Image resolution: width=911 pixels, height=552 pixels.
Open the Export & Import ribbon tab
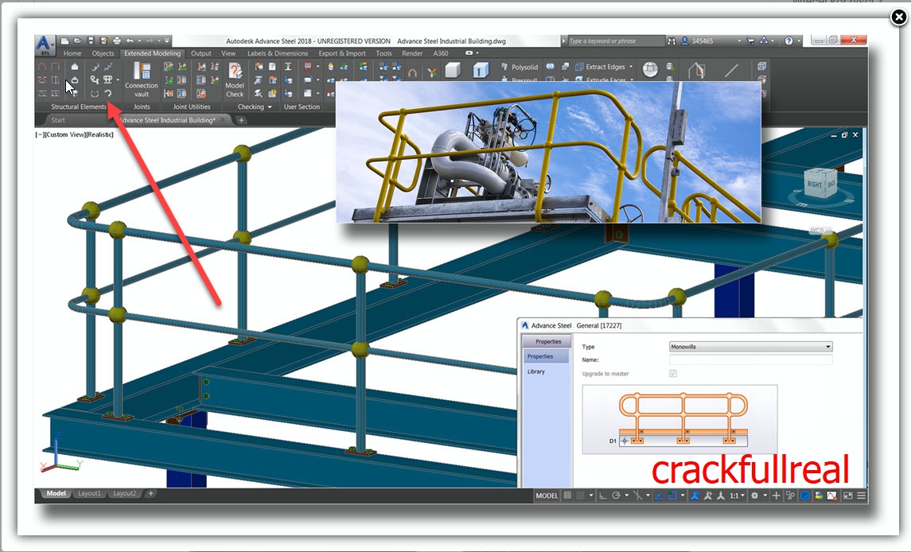click(x=342, y=53)
